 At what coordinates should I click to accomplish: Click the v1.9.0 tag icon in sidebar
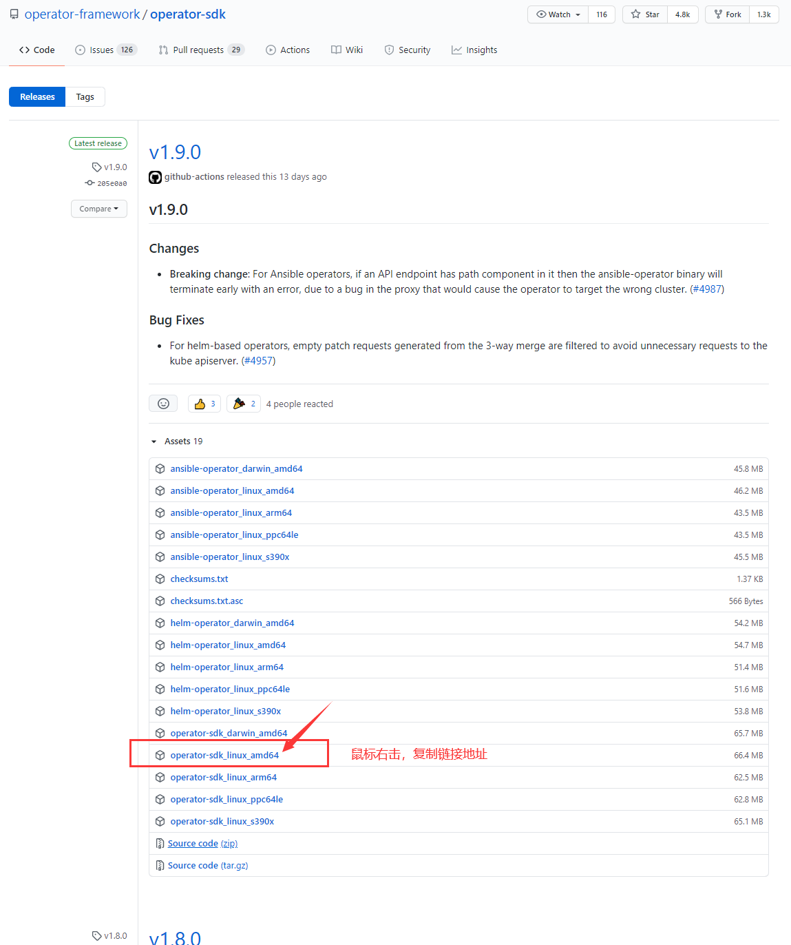coord(96,167)
